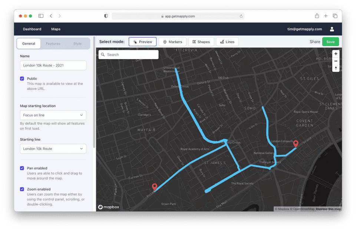Click the Green Park map label
The width and height of the screenshot is (356, 230).
[x=168, y=204]
